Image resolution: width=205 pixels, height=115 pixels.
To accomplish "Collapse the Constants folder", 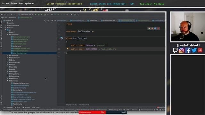I will click(x=7, y=34).
